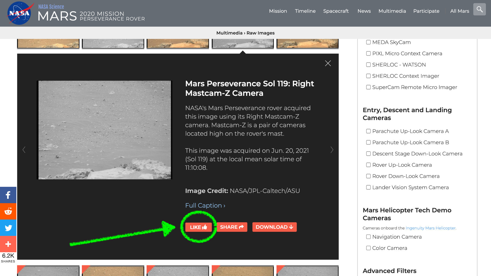Image resolution: width=491 pixels, height=276 pixels.
Task: Check PIXL Micro Context Camera filter
Action: (x=368, y=53)
